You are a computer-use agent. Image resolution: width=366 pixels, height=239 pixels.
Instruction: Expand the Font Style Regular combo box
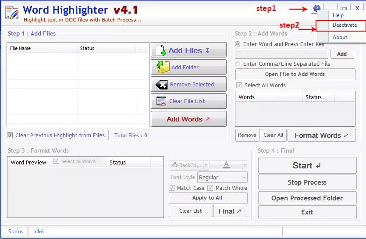[x=222, y=177]
